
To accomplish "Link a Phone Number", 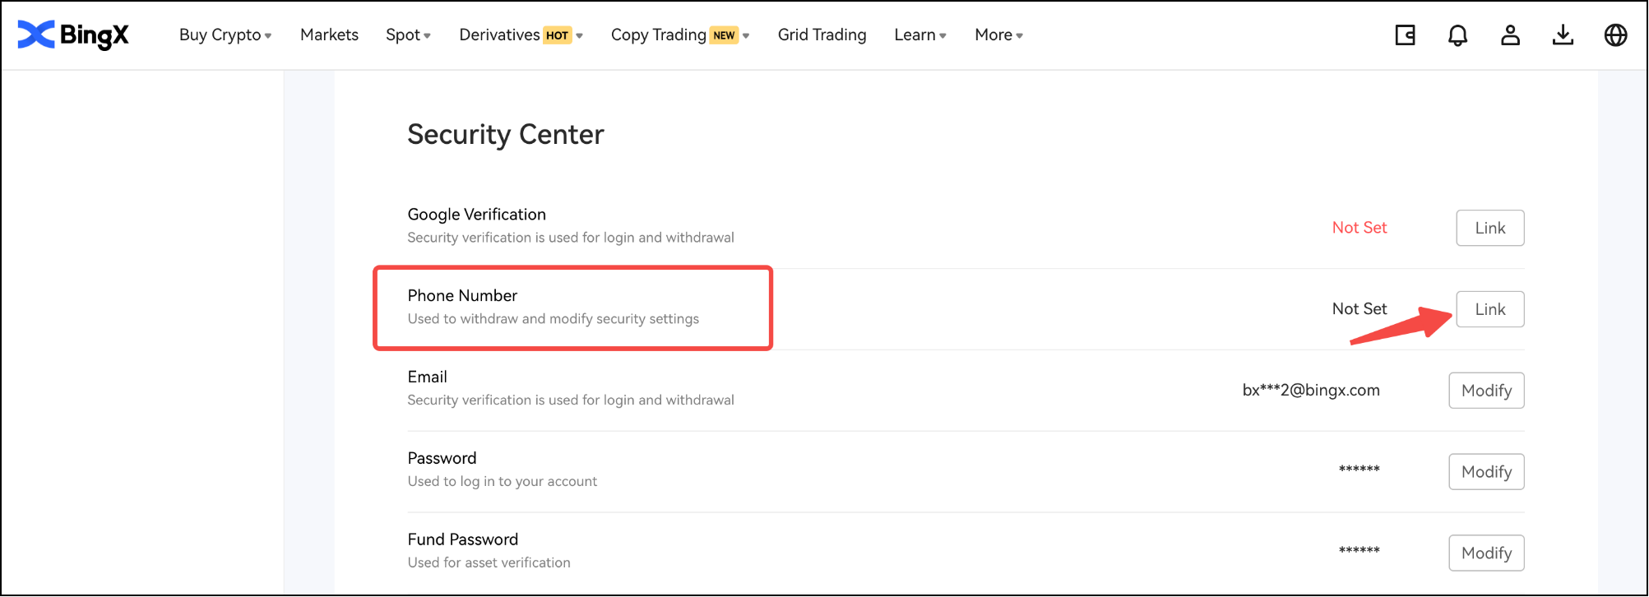I will click(x=1489, y=309).
